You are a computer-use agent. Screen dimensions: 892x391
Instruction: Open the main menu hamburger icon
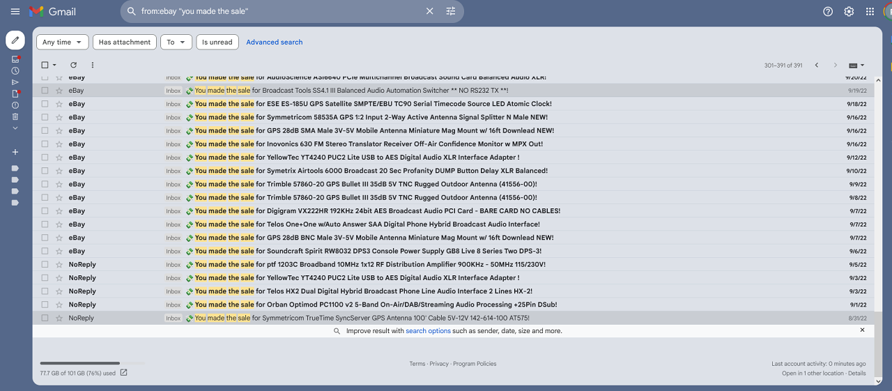15,11
